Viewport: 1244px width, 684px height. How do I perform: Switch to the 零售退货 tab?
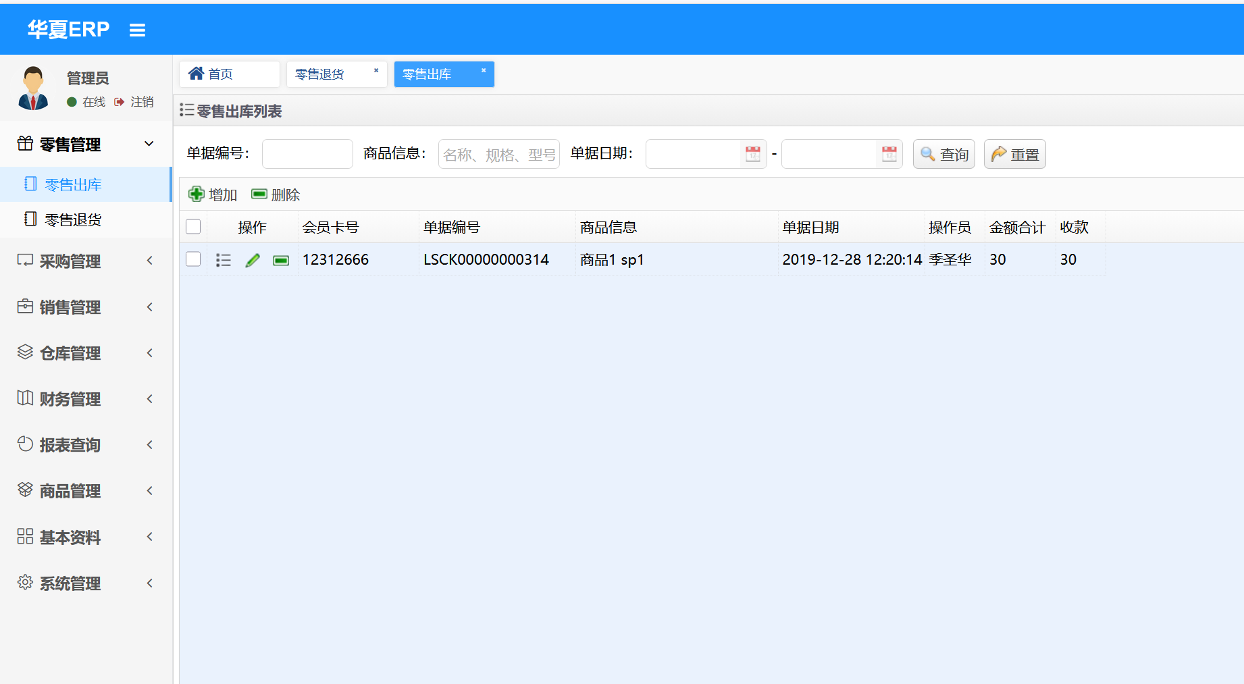point(319,74)
